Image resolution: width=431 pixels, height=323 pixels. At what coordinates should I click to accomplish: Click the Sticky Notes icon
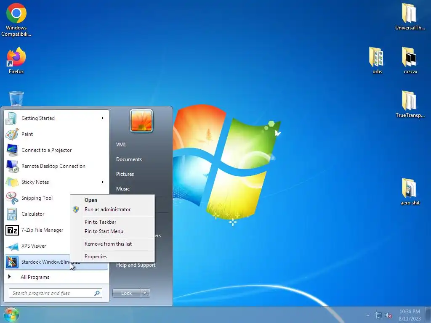tap(12, 182)
